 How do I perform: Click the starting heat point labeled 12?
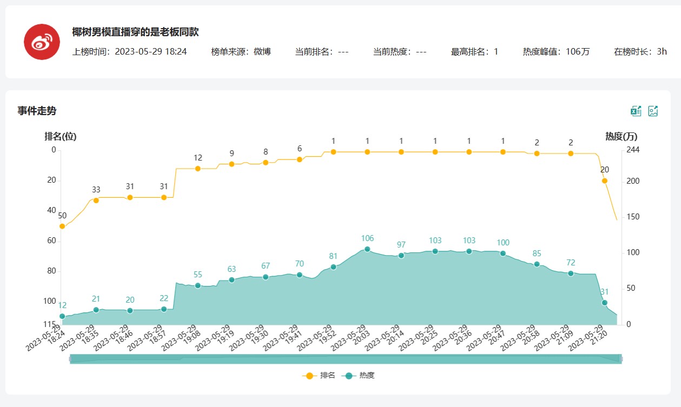point(62,316)
